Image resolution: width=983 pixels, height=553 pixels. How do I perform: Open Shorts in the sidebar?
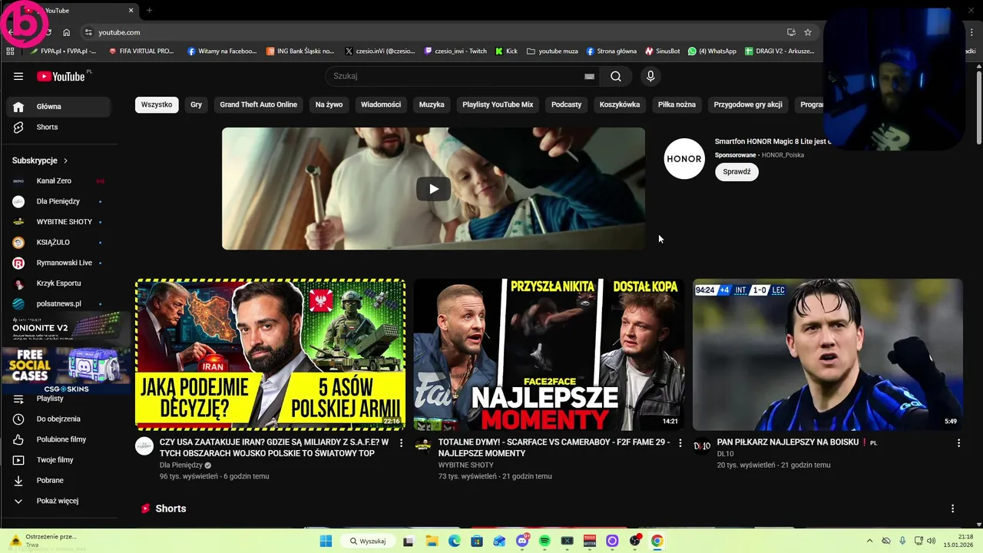[x=59, y=127]
